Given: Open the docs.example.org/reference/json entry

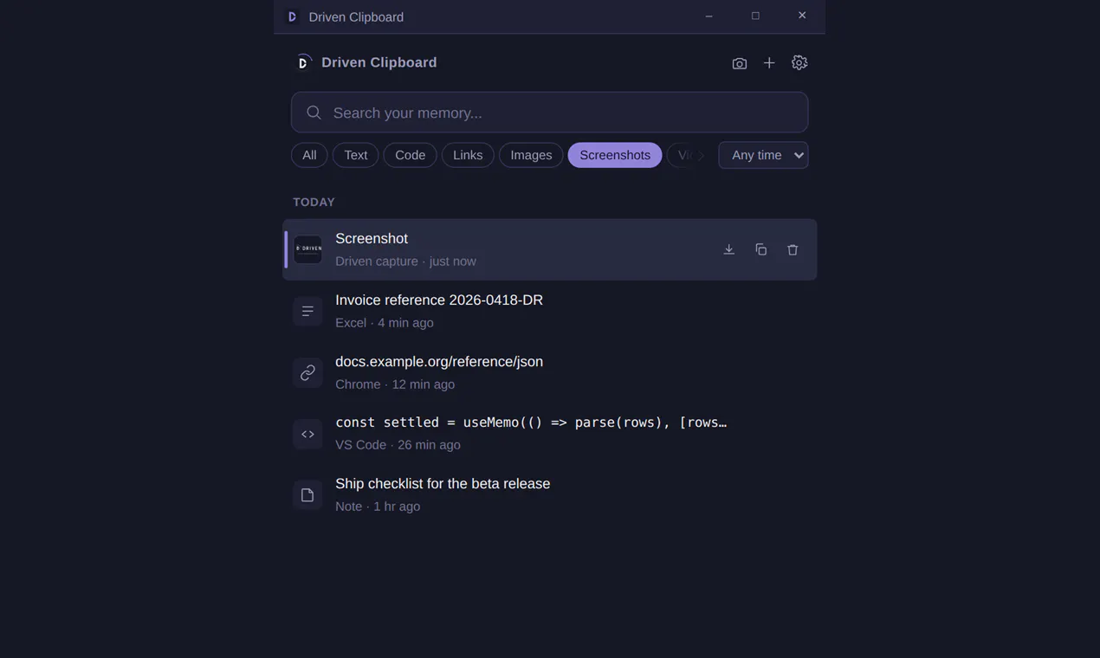Looking at the screenshot, I should [550, 372].
